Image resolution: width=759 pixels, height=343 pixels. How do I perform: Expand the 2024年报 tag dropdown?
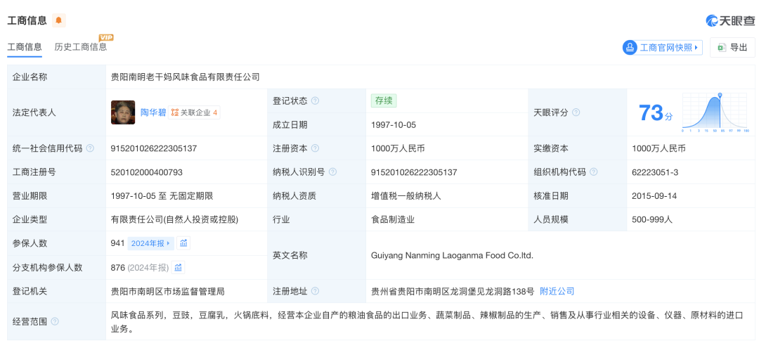coord(150,243)
